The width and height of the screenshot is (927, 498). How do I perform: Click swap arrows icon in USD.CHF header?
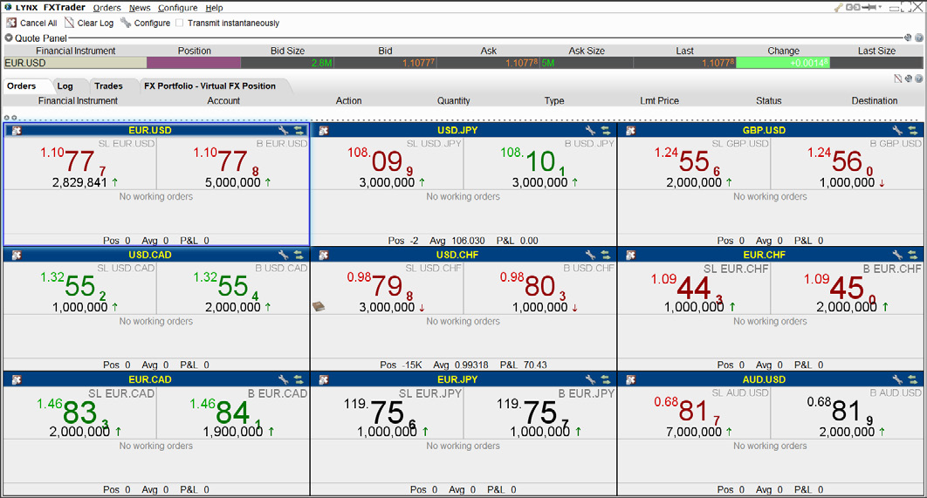click(x=606, y=256)
